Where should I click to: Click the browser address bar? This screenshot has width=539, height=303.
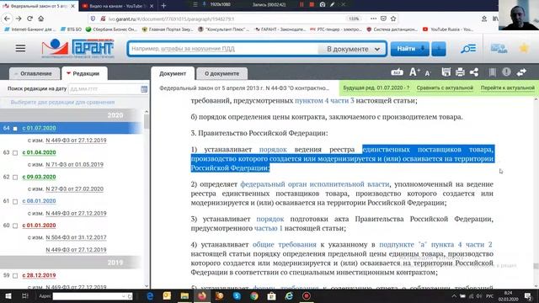coord(227,19)
